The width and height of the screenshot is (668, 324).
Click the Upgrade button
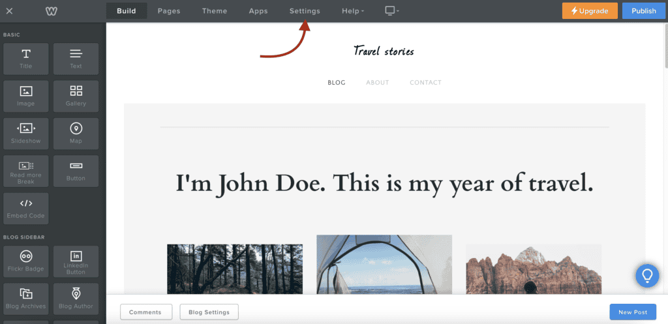click(590, 11)
